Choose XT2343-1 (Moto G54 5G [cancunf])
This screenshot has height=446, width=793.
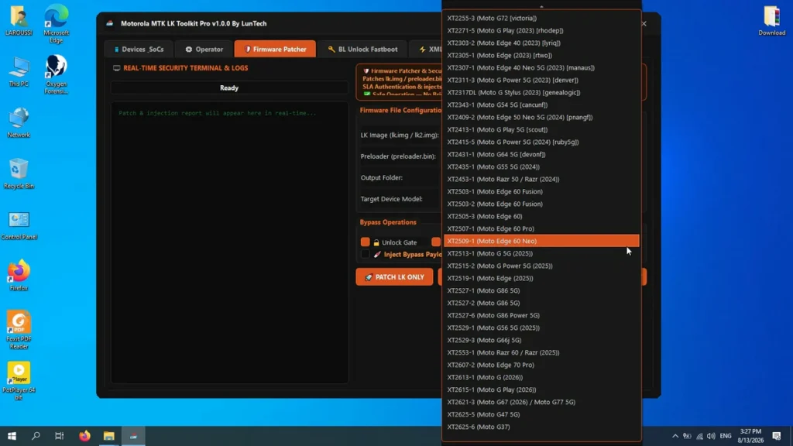[x=541, y=105]
